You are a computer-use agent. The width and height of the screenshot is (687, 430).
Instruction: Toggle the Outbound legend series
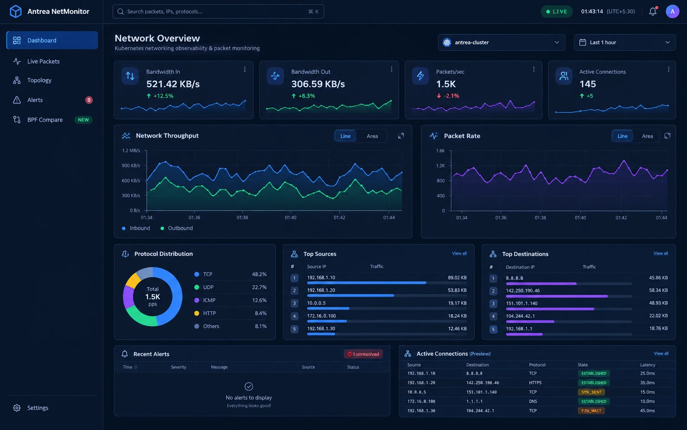click(x=176, y=228)
